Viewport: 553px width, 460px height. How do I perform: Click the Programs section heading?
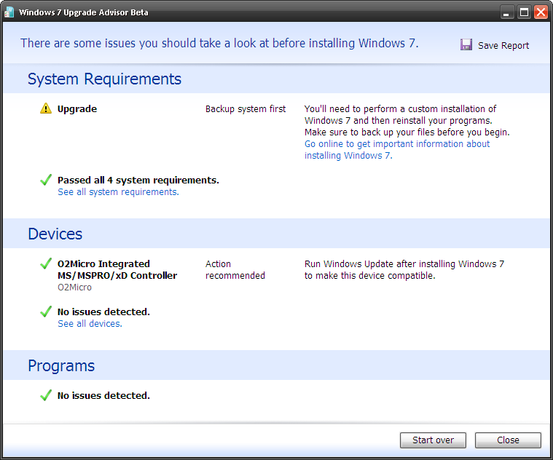coord(61,365)
